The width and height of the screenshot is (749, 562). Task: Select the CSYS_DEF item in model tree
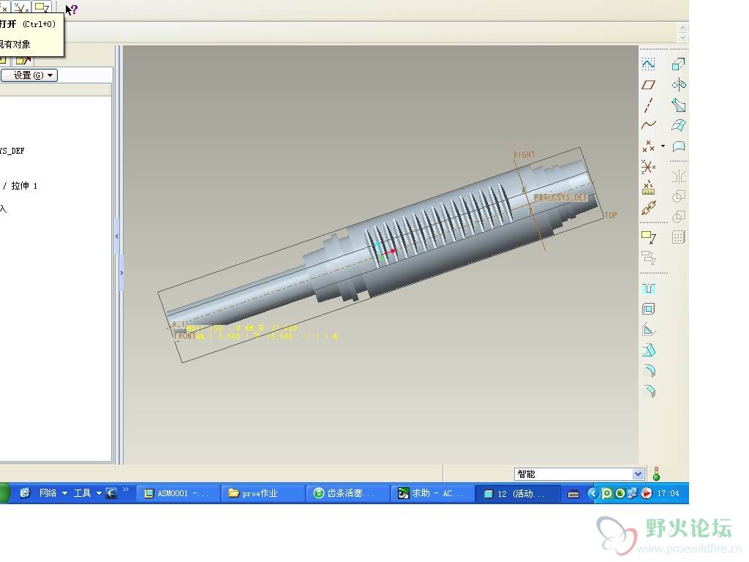click(12, 151)
